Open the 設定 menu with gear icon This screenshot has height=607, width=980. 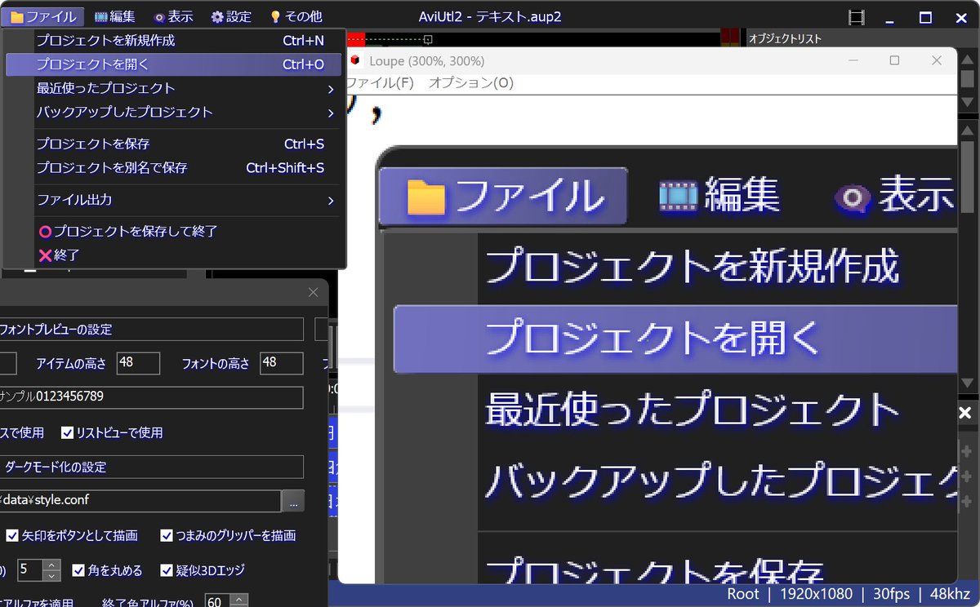(231, 16)
